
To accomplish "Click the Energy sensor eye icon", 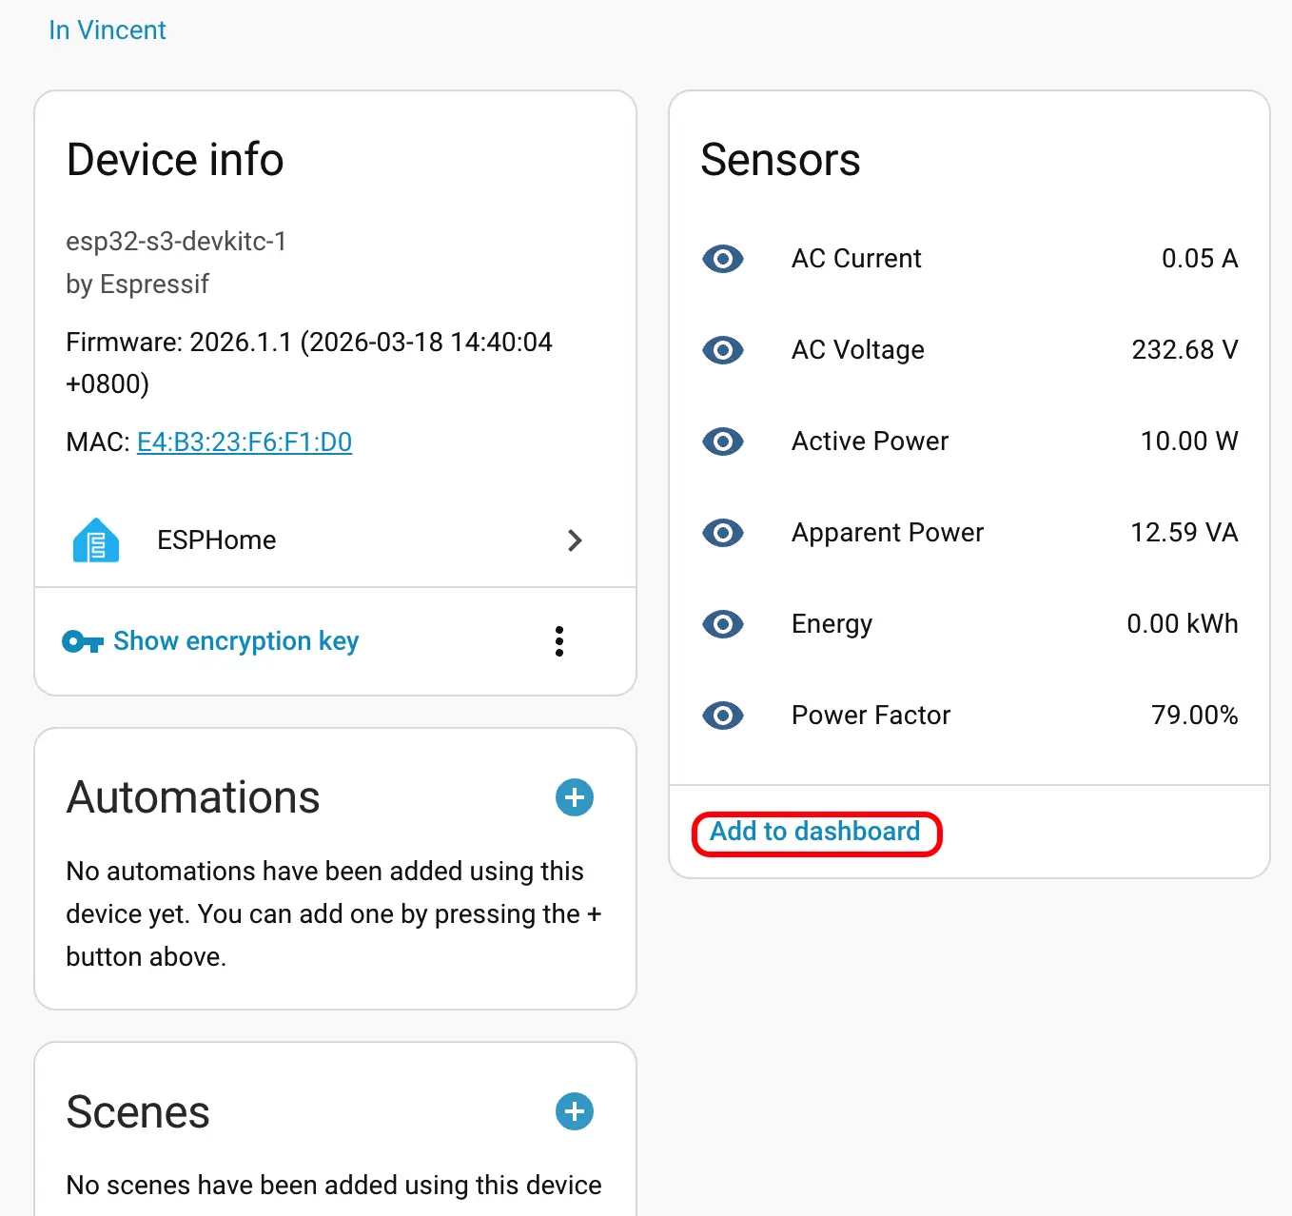I will coord(722,624).
